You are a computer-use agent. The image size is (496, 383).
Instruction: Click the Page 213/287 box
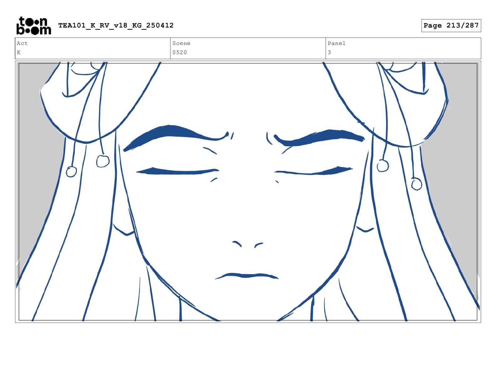pos(451,26)
